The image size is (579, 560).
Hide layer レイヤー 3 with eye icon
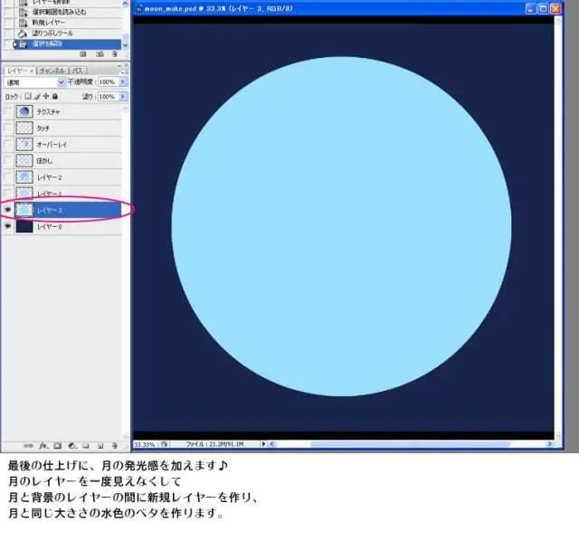click(8, 210)
